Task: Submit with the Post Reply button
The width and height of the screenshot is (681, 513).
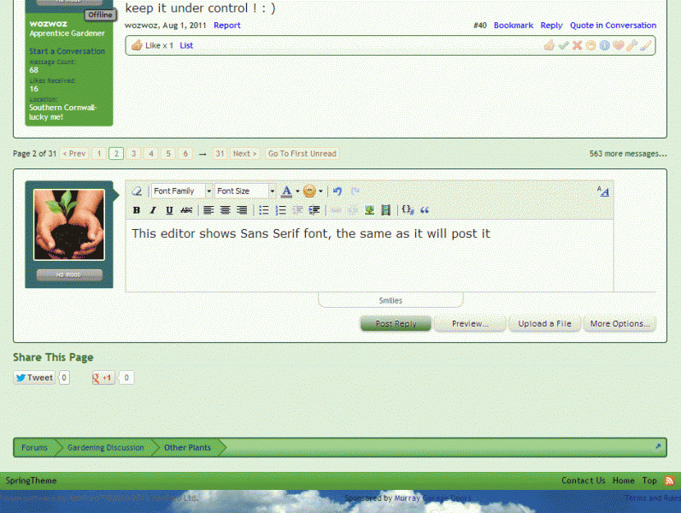Action: pos(396,323)
